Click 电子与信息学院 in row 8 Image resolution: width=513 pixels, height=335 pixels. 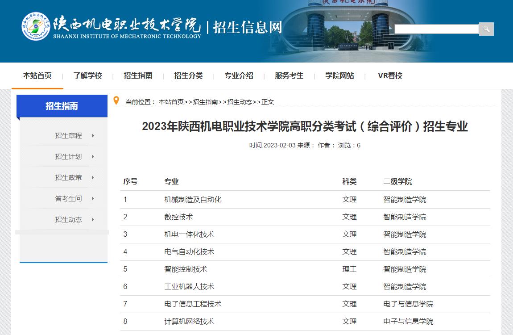[x=408, y=321]
